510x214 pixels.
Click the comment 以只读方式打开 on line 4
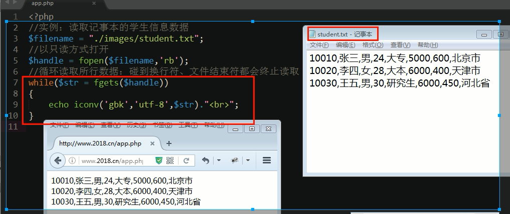click(x=68, y=49)
